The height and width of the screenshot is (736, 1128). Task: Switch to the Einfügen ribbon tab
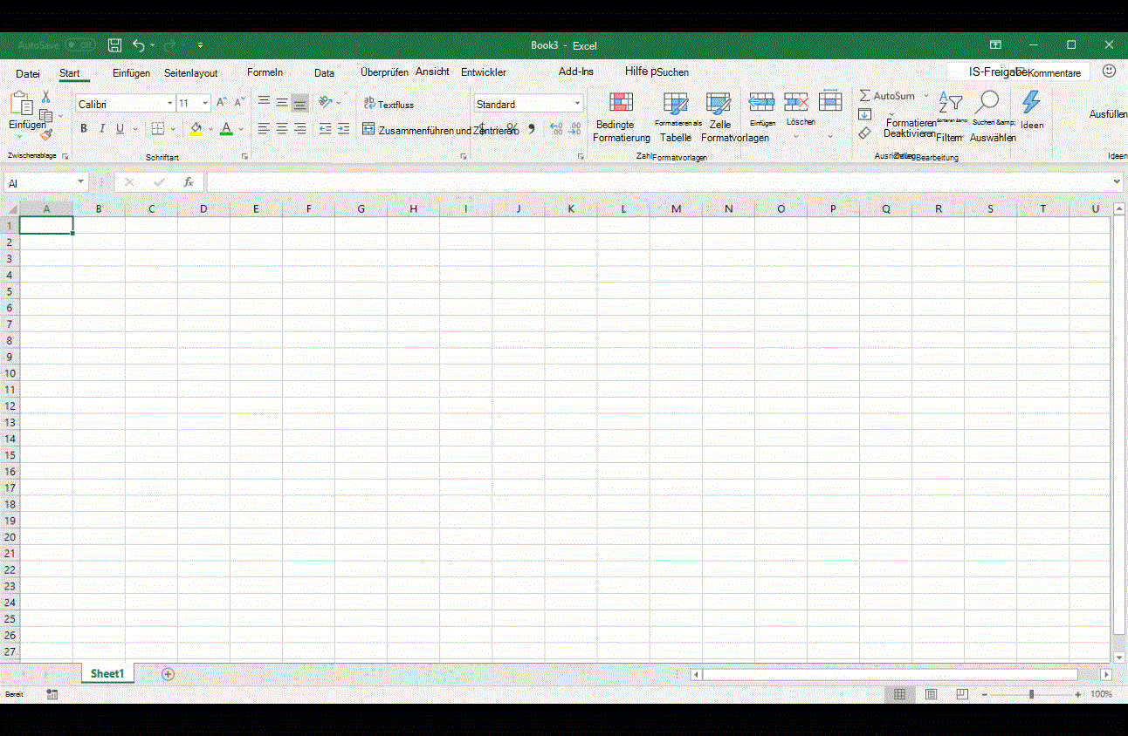(x=131, y=73)
